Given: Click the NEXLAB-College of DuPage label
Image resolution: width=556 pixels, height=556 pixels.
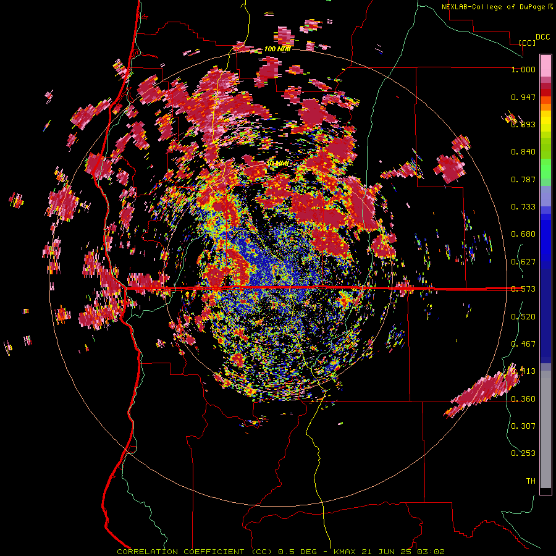Looking at the screenshot, I should pyautogui.click(x=494, y=7).
